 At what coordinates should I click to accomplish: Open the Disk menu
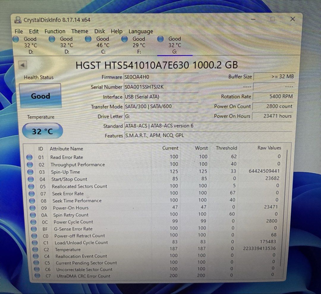point(100,31)
